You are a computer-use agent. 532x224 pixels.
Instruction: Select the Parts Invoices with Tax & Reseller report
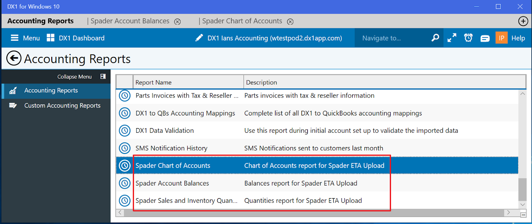click(187, 96)
